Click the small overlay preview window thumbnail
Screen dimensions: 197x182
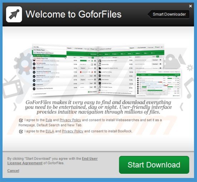click(x=159, y=83)
